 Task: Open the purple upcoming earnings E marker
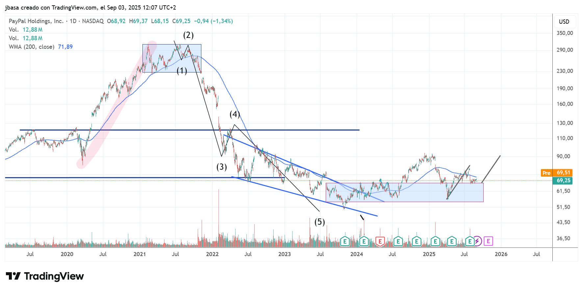(x=488, y=241)
